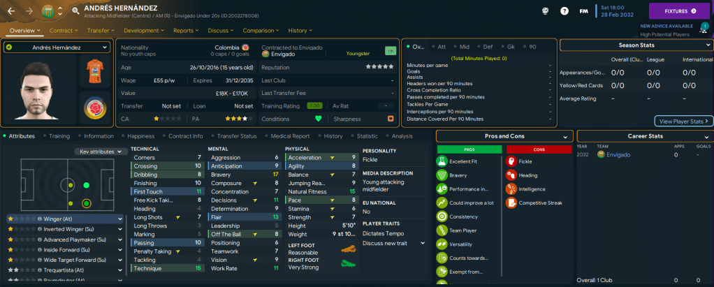Open the FM menu icon

click(x=583, y=11)
